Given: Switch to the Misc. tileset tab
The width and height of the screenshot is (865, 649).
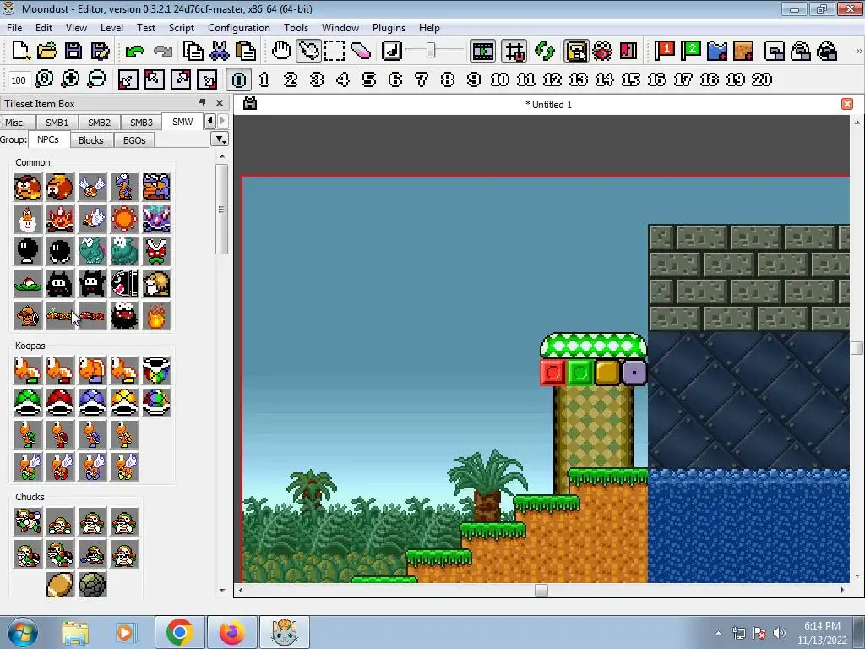Looking at the screenshot, I should [x=15, y=123].
